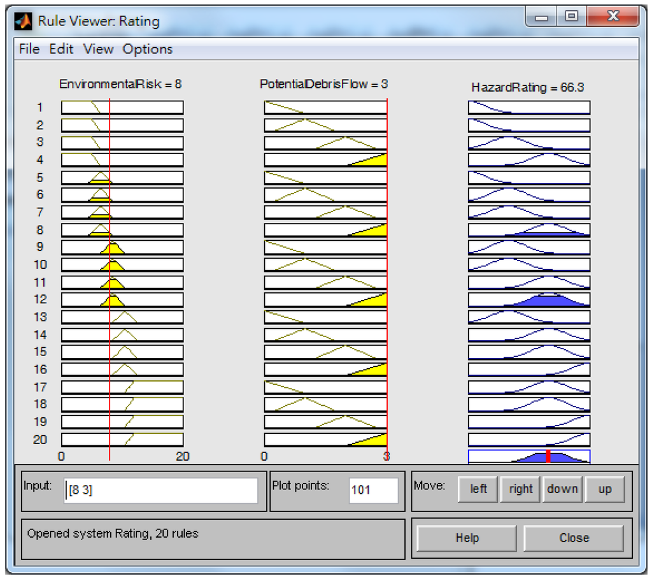Open the Edit menu
Viewport: 652px width, 581px height.
coord(61,49)
